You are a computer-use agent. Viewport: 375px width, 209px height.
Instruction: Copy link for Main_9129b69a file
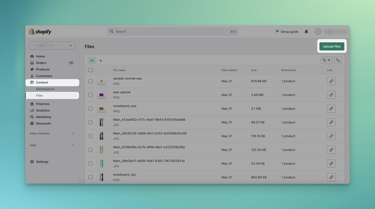point(331,150)
